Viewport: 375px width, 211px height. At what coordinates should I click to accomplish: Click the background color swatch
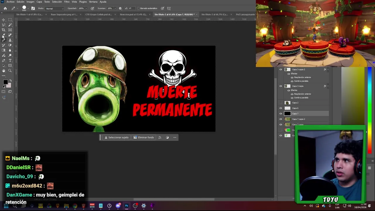tap(9, 86)
